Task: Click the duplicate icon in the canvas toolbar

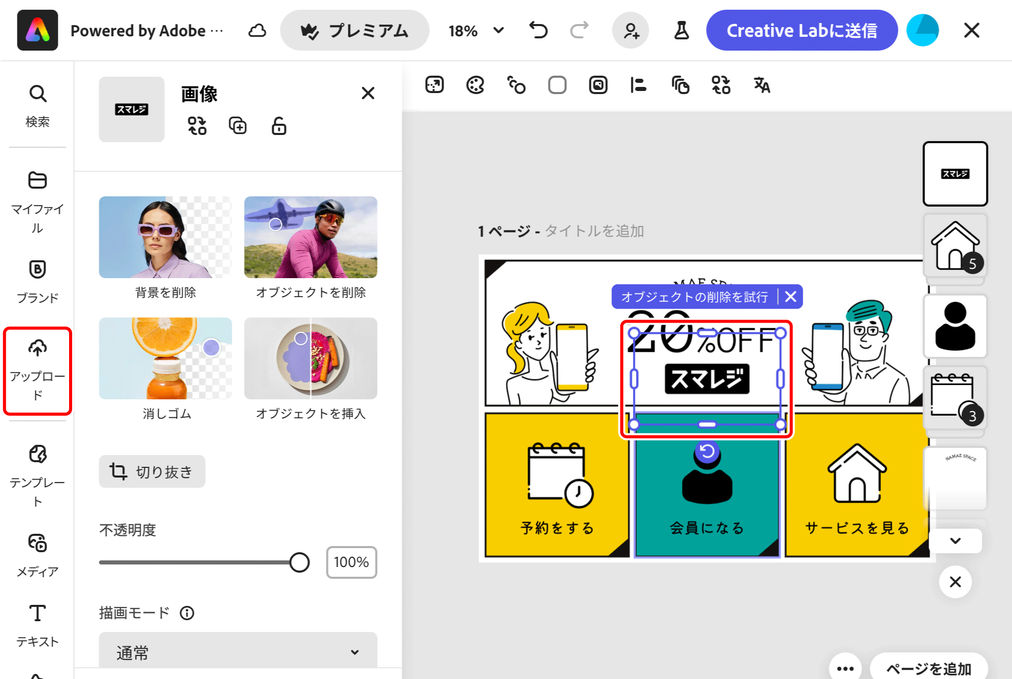Action: click(x=680, y=85)
